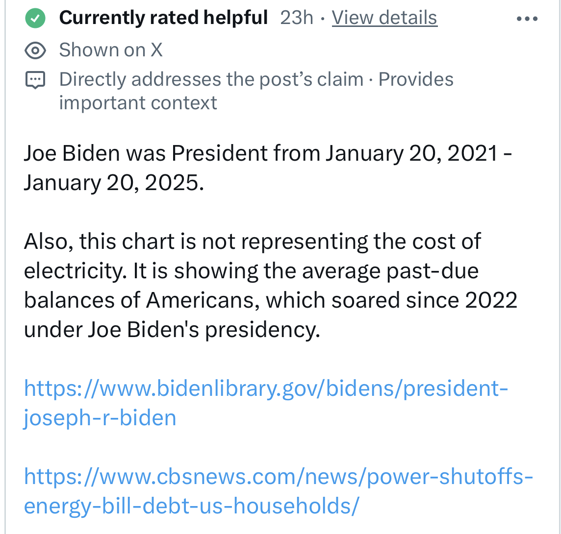This screenshot has width=561, height=534.
Task: Click the "under Joe Biden's presidency" line
Action: 172,330
